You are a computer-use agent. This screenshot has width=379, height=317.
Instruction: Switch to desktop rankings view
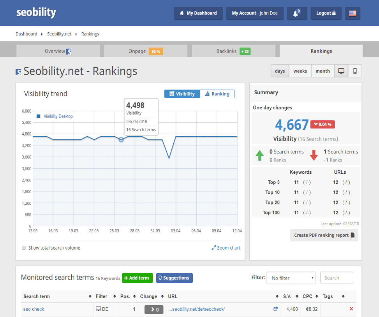pos(341,71)
